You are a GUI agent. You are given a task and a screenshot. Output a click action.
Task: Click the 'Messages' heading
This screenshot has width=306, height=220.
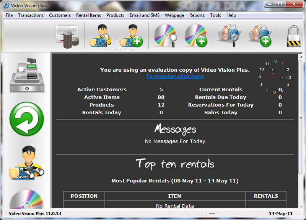pyautogui.click(x=175, y=129)
